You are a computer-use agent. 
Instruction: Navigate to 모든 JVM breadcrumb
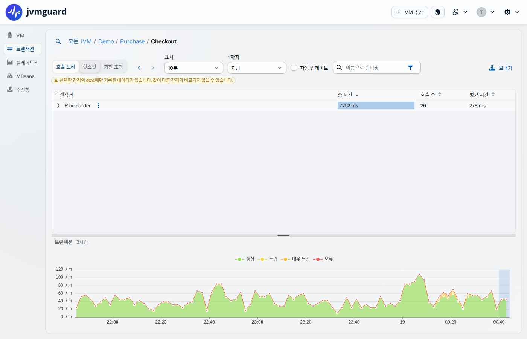click(x=80, y=41)
